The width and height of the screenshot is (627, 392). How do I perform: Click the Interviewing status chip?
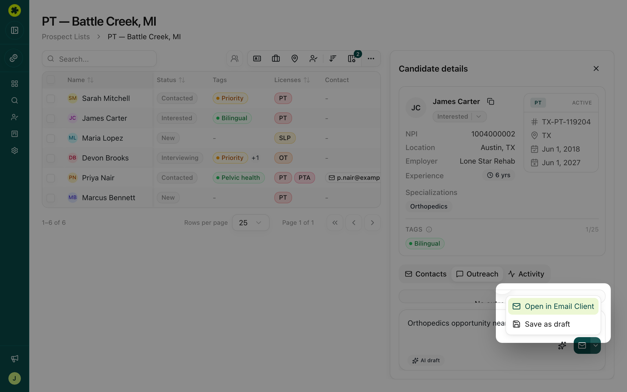tap(180, 158)
